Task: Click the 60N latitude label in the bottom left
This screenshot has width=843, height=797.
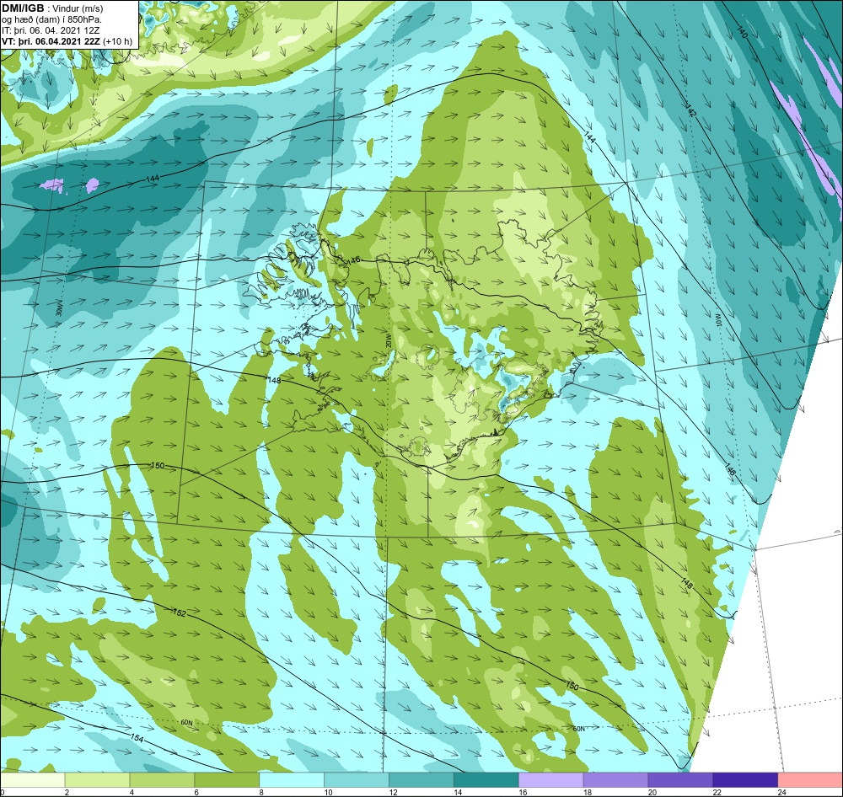Action: 186,723
